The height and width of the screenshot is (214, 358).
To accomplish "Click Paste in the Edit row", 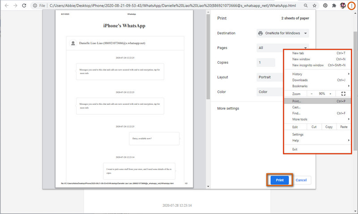I will pyautogui.click(x=344, y=127).
